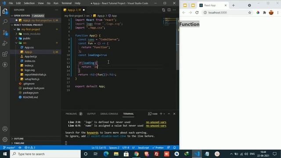Expand the Timeline section
The width and height of the screenshot is (281, 158).
(x=12, y=143)
